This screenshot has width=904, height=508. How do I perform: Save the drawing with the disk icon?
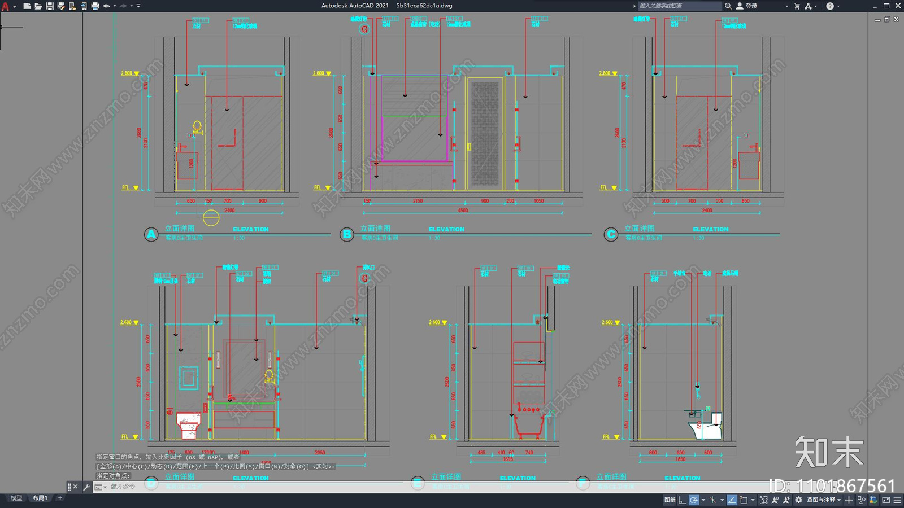(50, 6)
